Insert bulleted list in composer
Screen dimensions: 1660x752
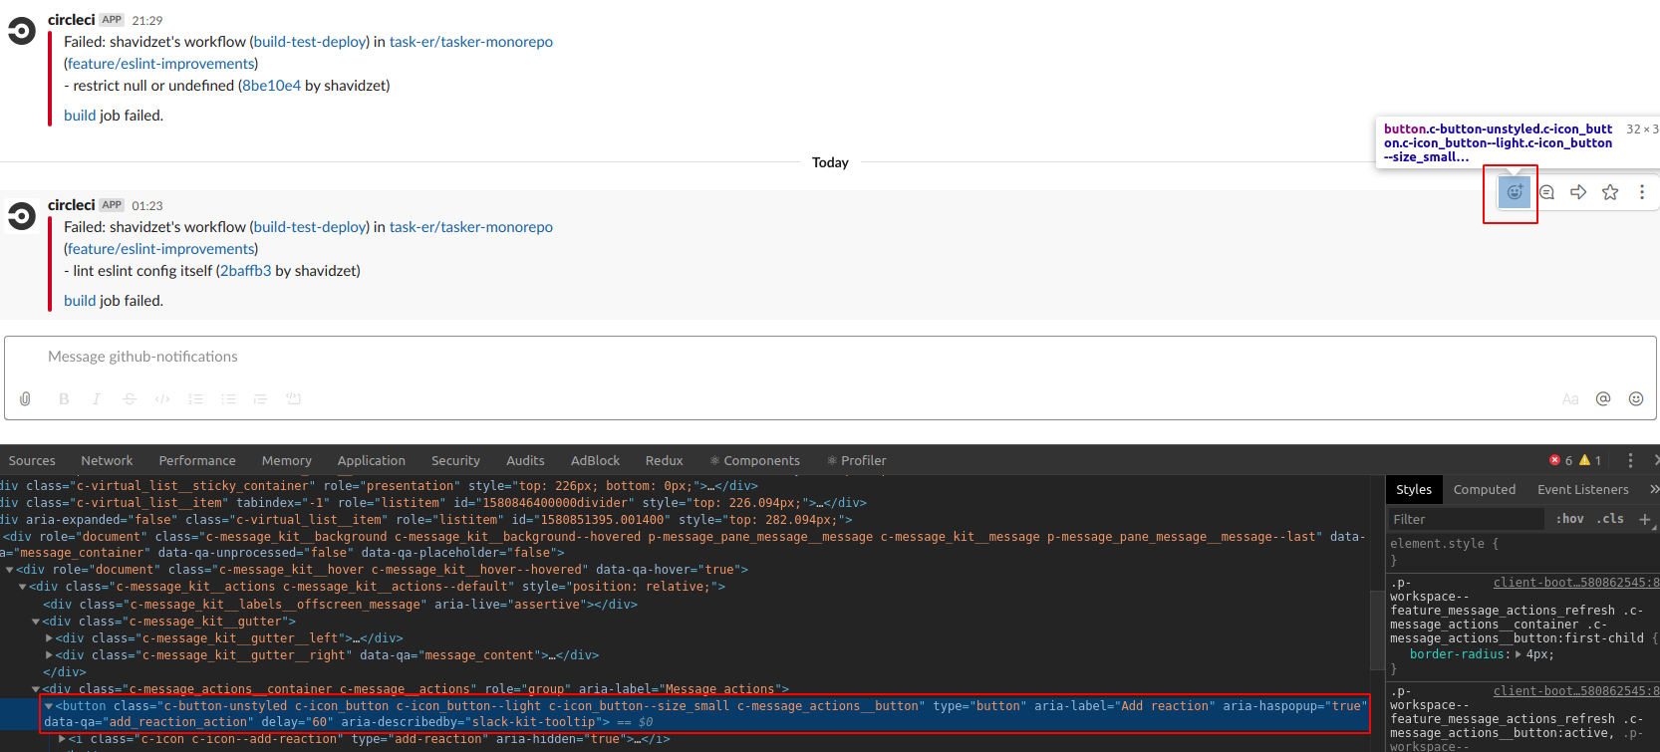pyautogui.click(x=228, y=398)
